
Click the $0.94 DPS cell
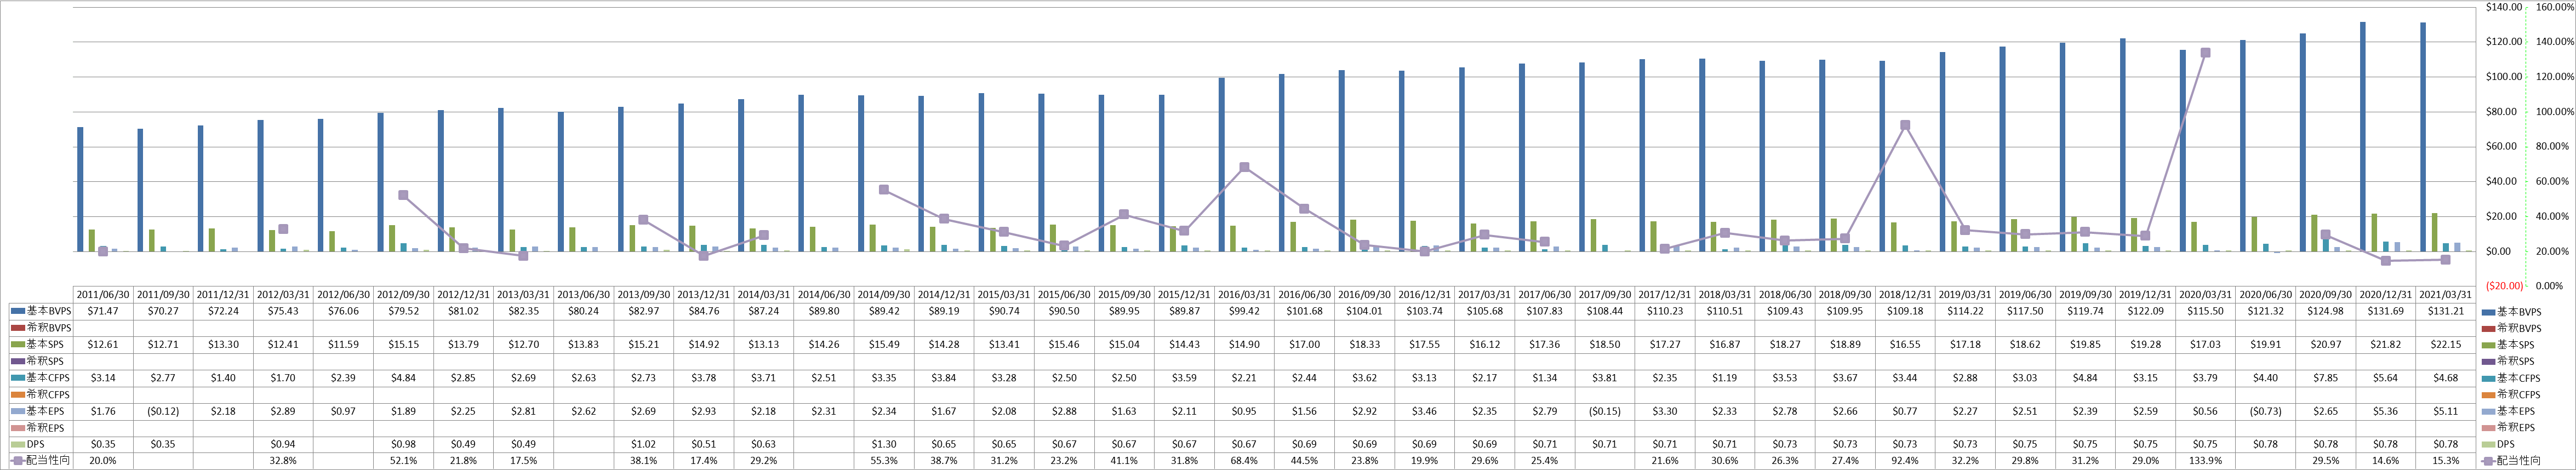click(x=283, y=444)
